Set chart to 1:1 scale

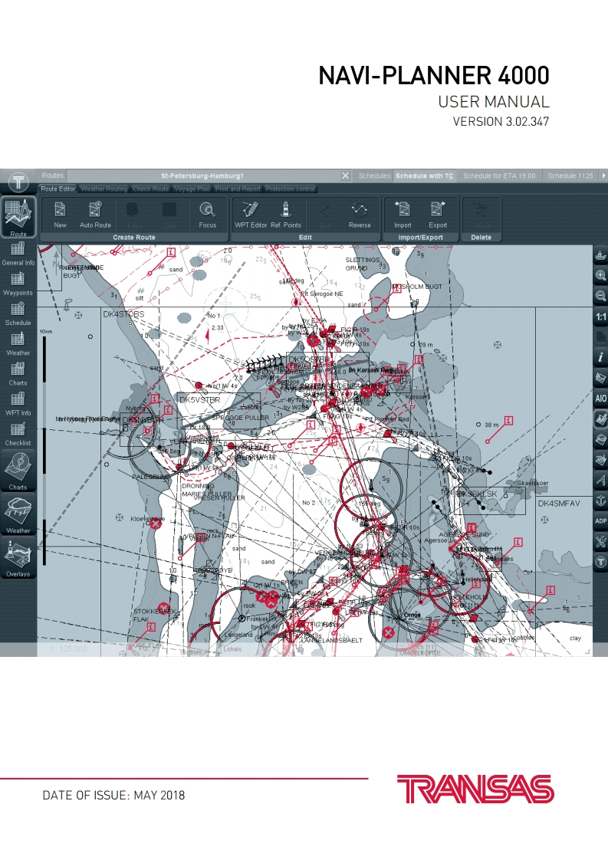pos(601,317)
